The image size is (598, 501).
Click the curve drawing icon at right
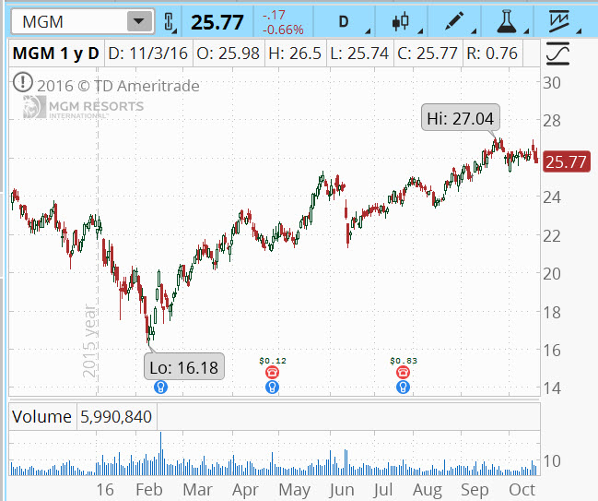click(557, 54)
